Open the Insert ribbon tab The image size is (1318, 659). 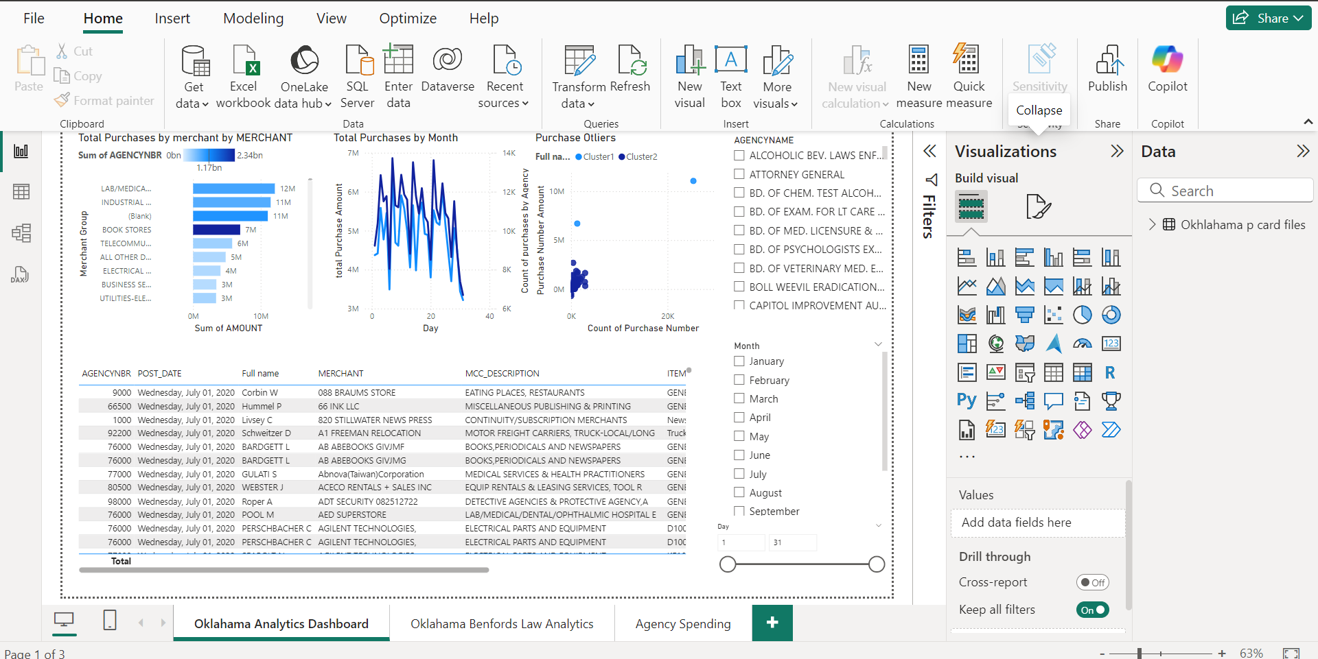pos(172,19)
